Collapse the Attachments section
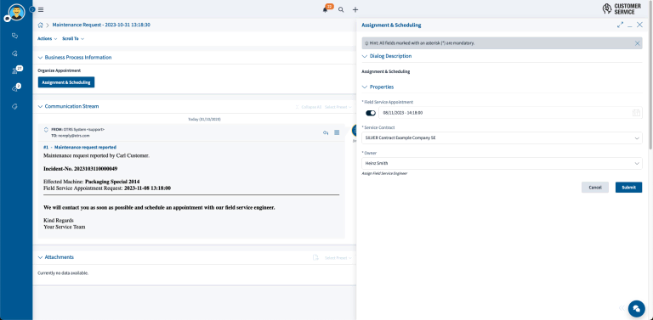 click(41, 257)
